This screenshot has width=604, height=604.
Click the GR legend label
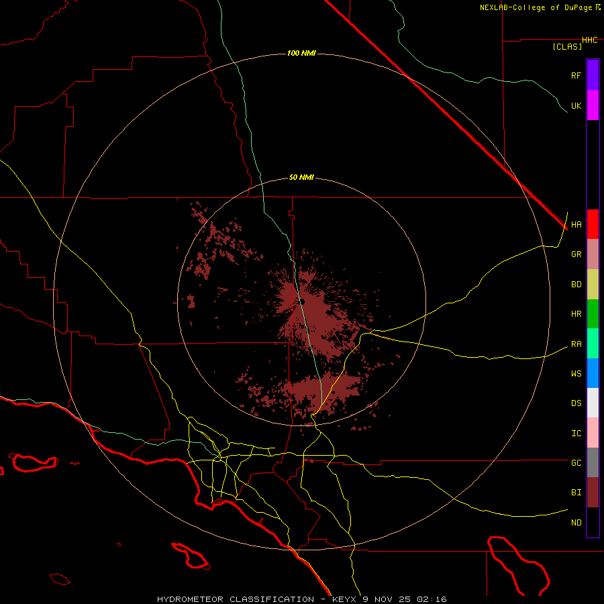click(x=576, y=254)
